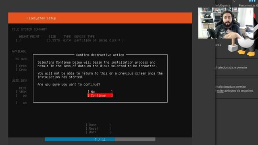Screen dimensions: 258x145
Task: Click the 'Are you sure you want to continue?' text
Action: pos(69,84)
